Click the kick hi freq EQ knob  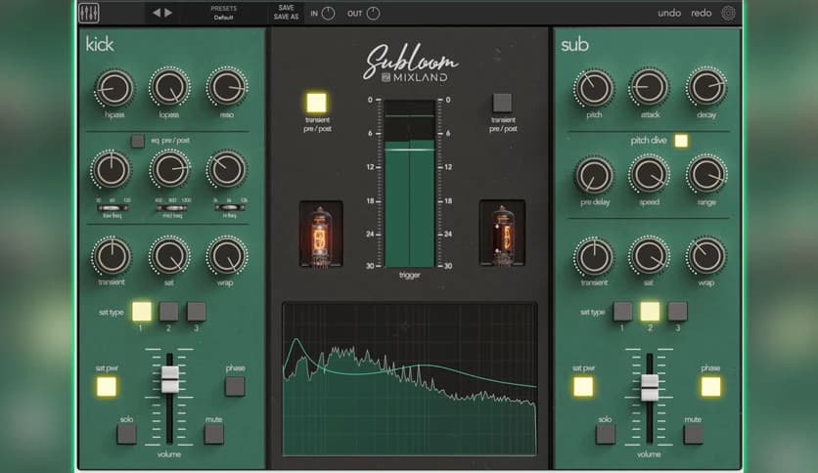pos(226,169)
